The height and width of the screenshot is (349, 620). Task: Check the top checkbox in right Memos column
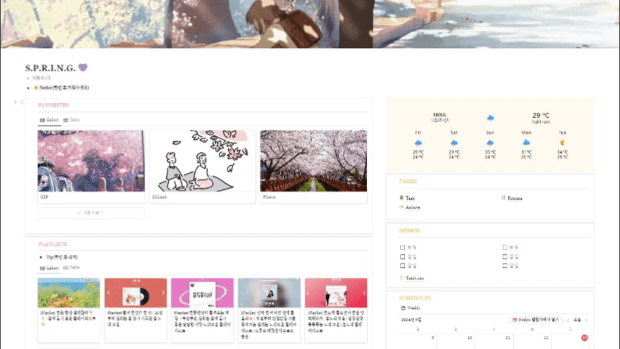(504, 248)
